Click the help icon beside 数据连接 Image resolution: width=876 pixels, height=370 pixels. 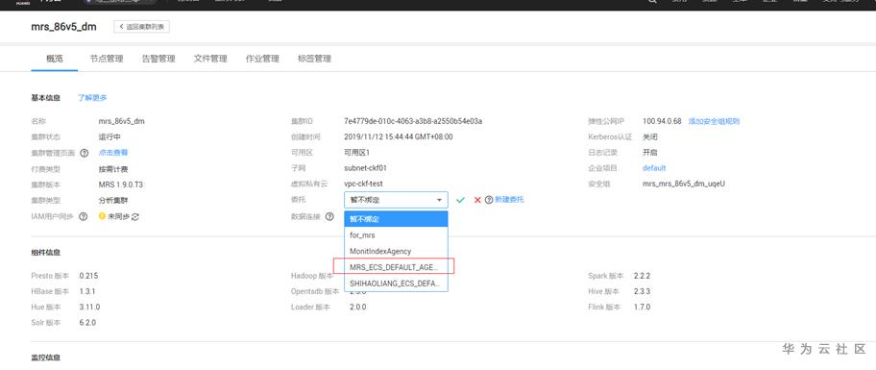[329, 216]
